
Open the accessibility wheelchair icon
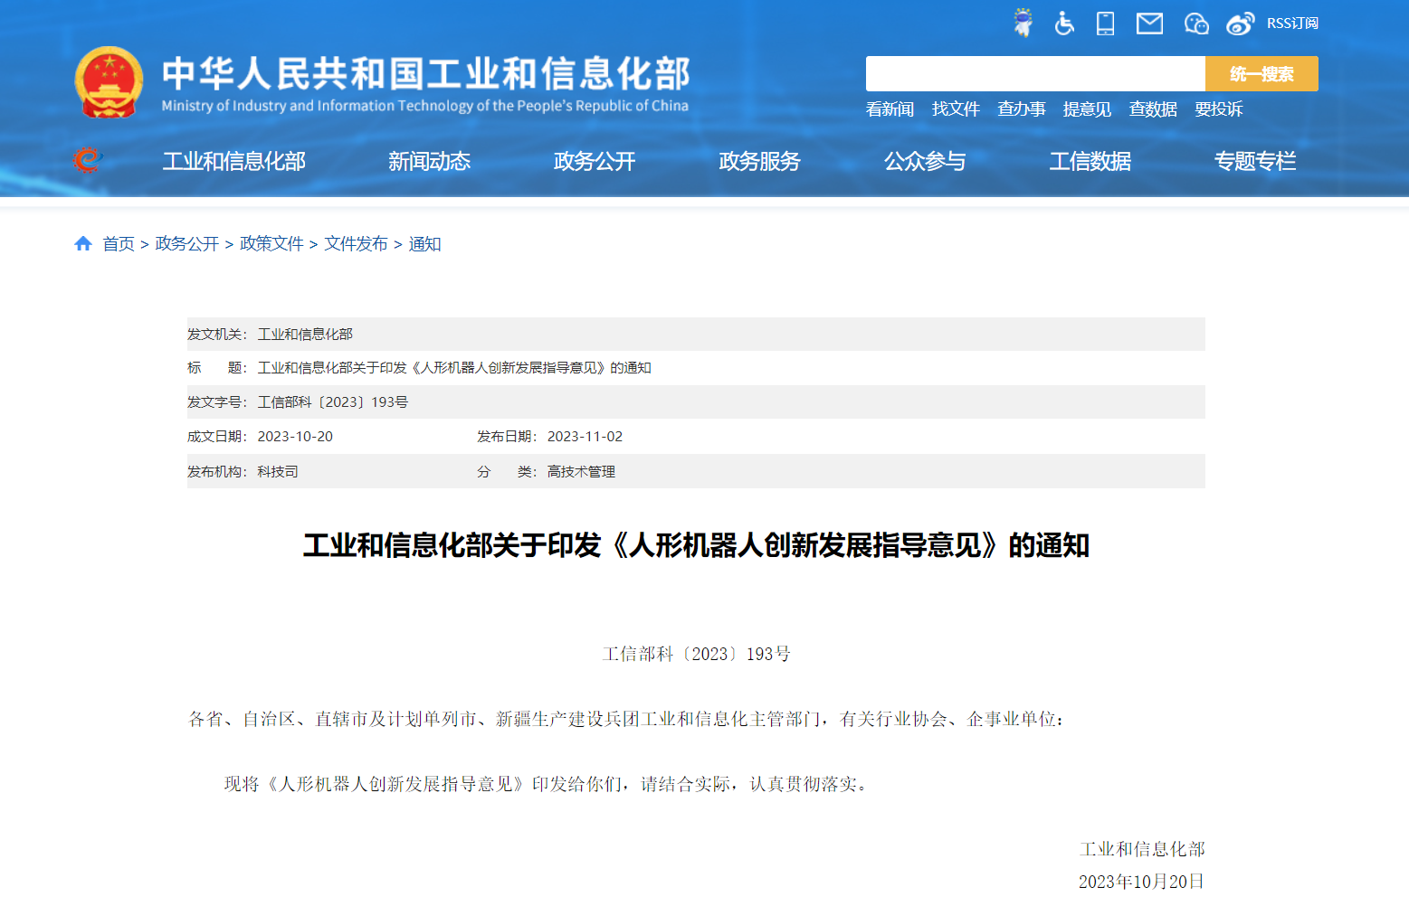tap(1064, 24)
